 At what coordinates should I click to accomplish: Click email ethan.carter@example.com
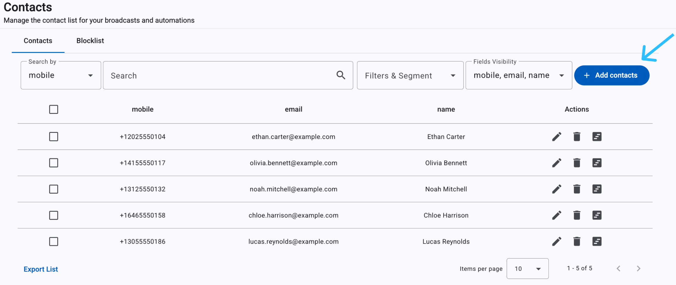294,137
